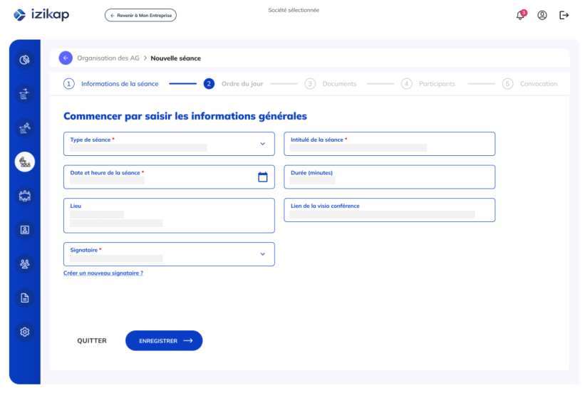Screen dimensions: 585x393
Task: Expand the Type de séance dropdown
Action: 262,144
